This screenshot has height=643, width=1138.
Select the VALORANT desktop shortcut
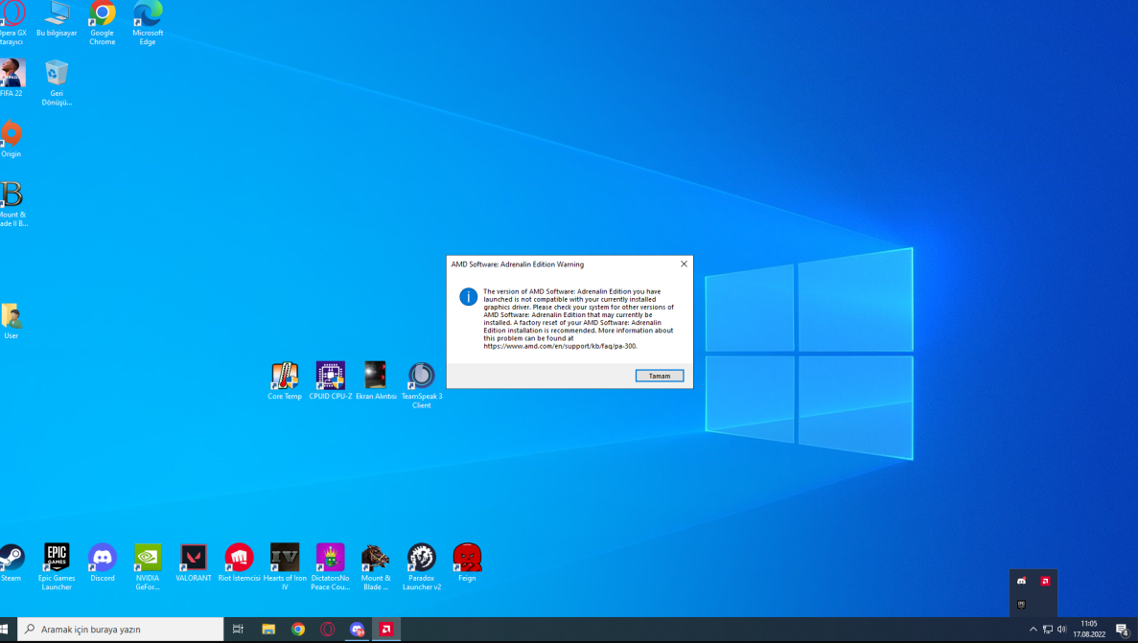pyautogui.click(x=194, y=558)
